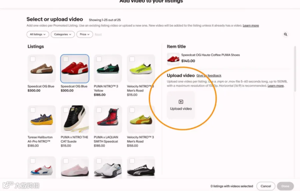Screen dimensions: 300x191
Task: Open Learn more link under Upload video
Action: tap(276, 86)
